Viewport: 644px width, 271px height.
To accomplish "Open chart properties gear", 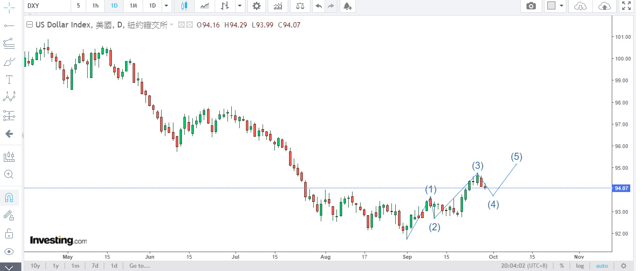I will (256, 6).
